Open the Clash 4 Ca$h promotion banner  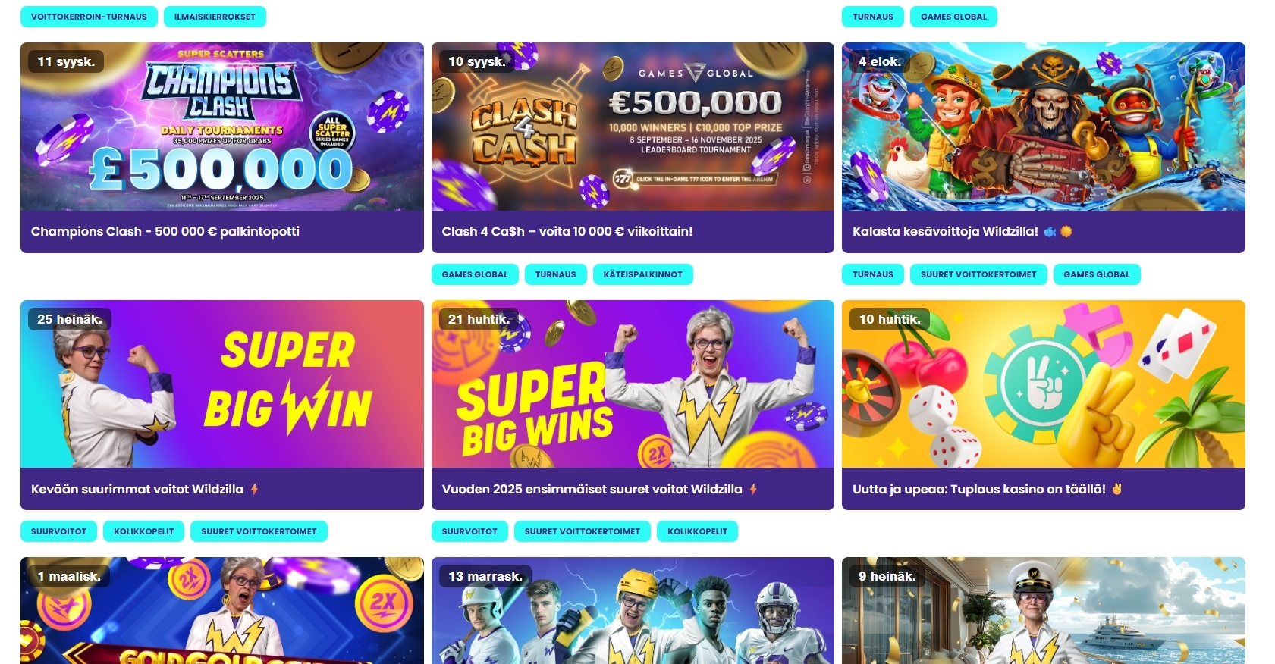(633, 127)
